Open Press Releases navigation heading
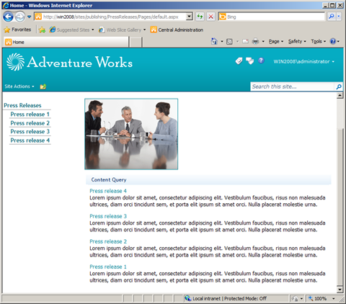This screenshot has height=304, width=346. (x=22, y=105)
